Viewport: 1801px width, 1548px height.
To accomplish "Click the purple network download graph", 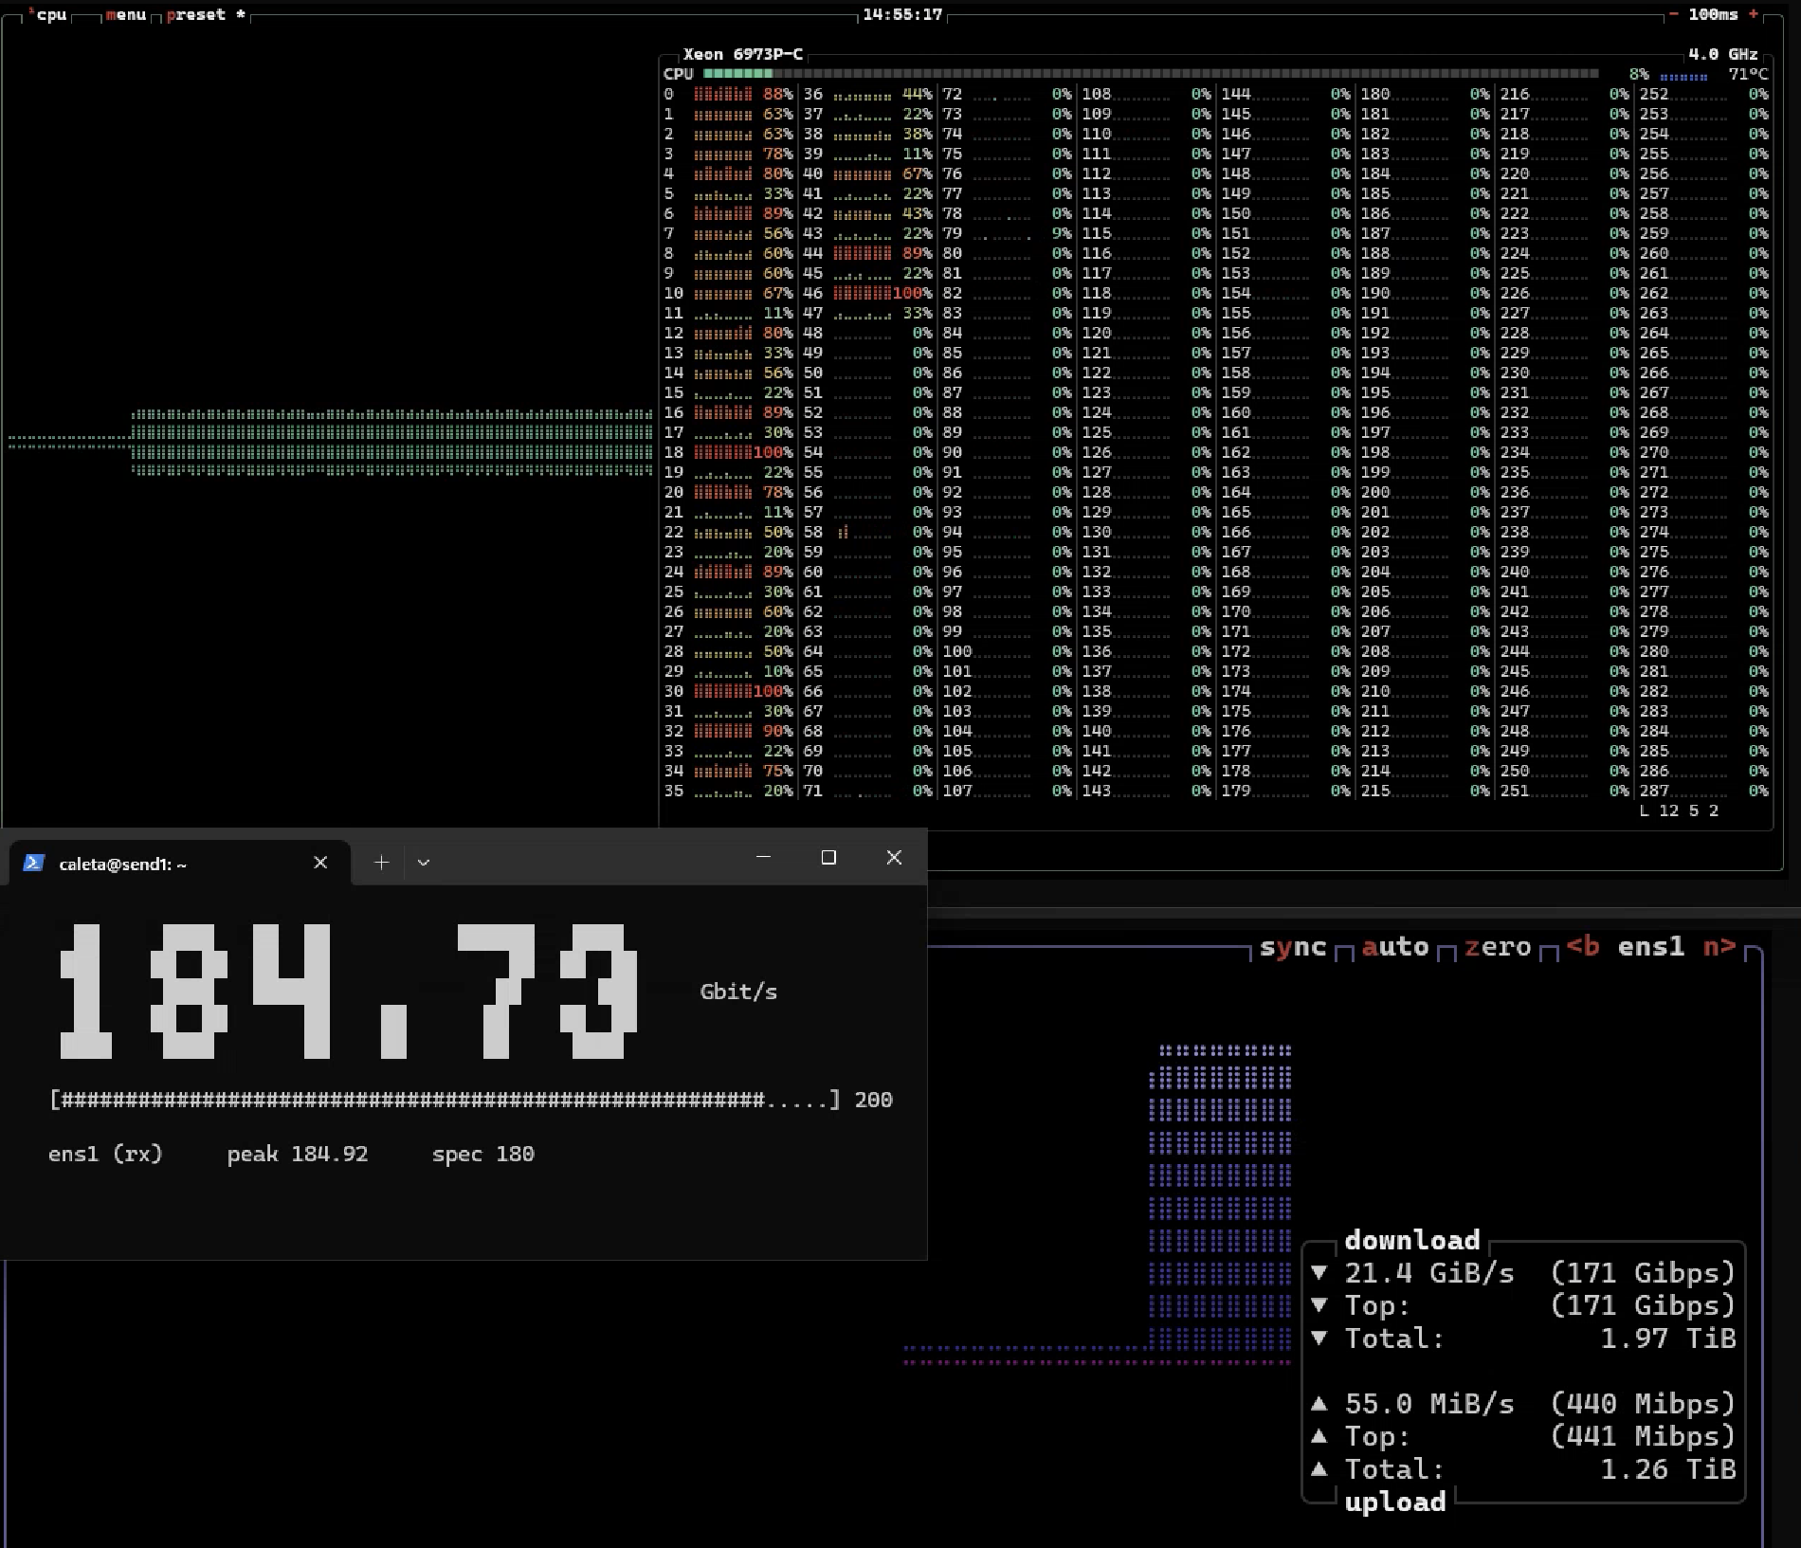I will (x=1220, y=1198).
